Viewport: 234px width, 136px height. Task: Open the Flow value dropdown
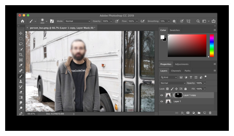click(x=137, y=21)
